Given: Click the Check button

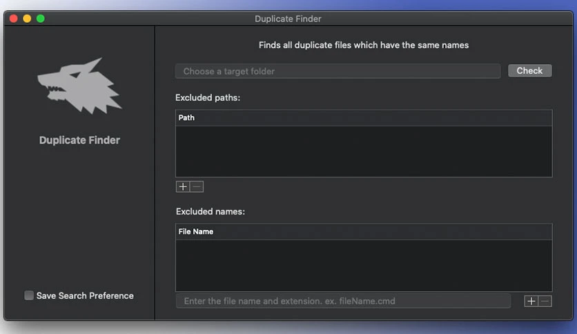Looking at the screenshot, I should [x=530, y=70].
